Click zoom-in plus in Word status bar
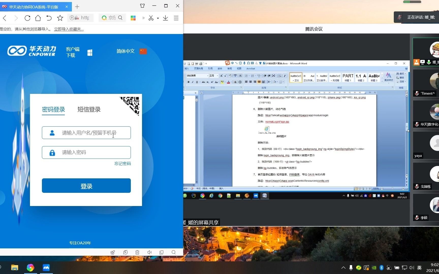The image size is (439, 274). point(403,189)
